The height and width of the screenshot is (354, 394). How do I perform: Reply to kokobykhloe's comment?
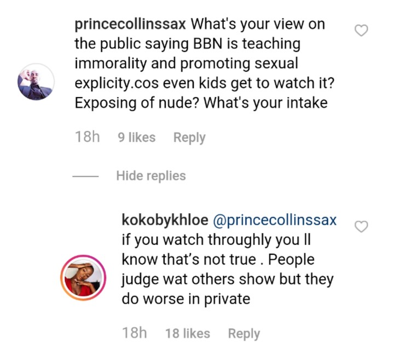244,333
